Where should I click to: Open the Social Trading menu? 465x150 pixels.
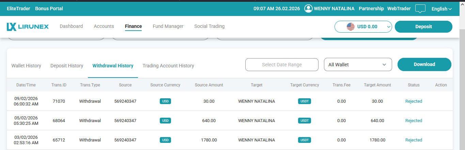click(x=209, y=26)
